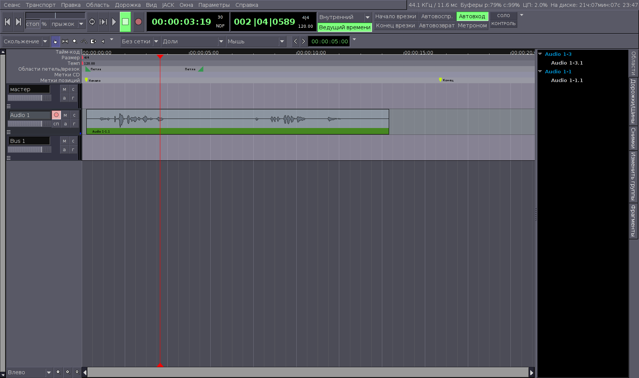Select the gain automation draw tool

pos(84,41)
